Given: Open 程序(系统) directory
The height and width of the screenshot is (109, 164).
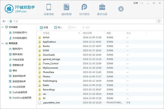Looking at the screenshot, I should [16, 54].
